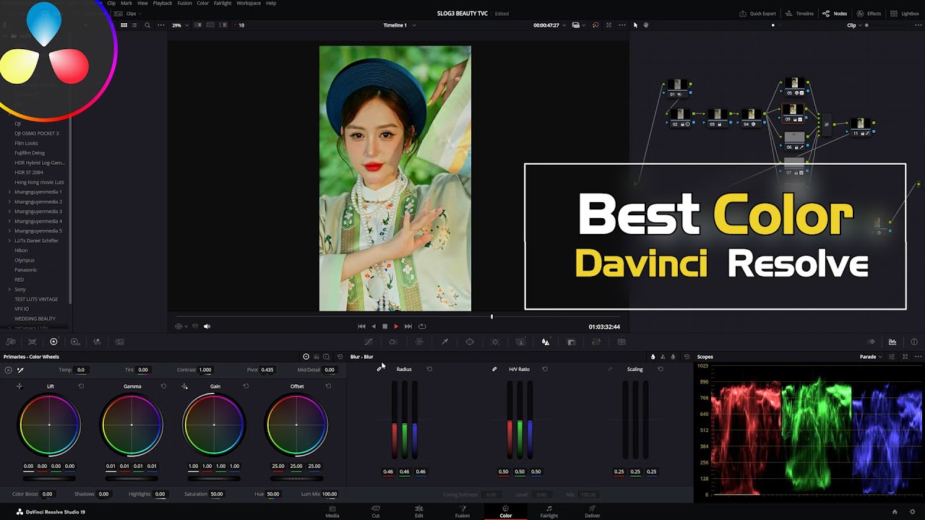Click the viewer scrubber playhead
Image resolution: width=925 pixels, height=520 pixels.
[491, 316]
